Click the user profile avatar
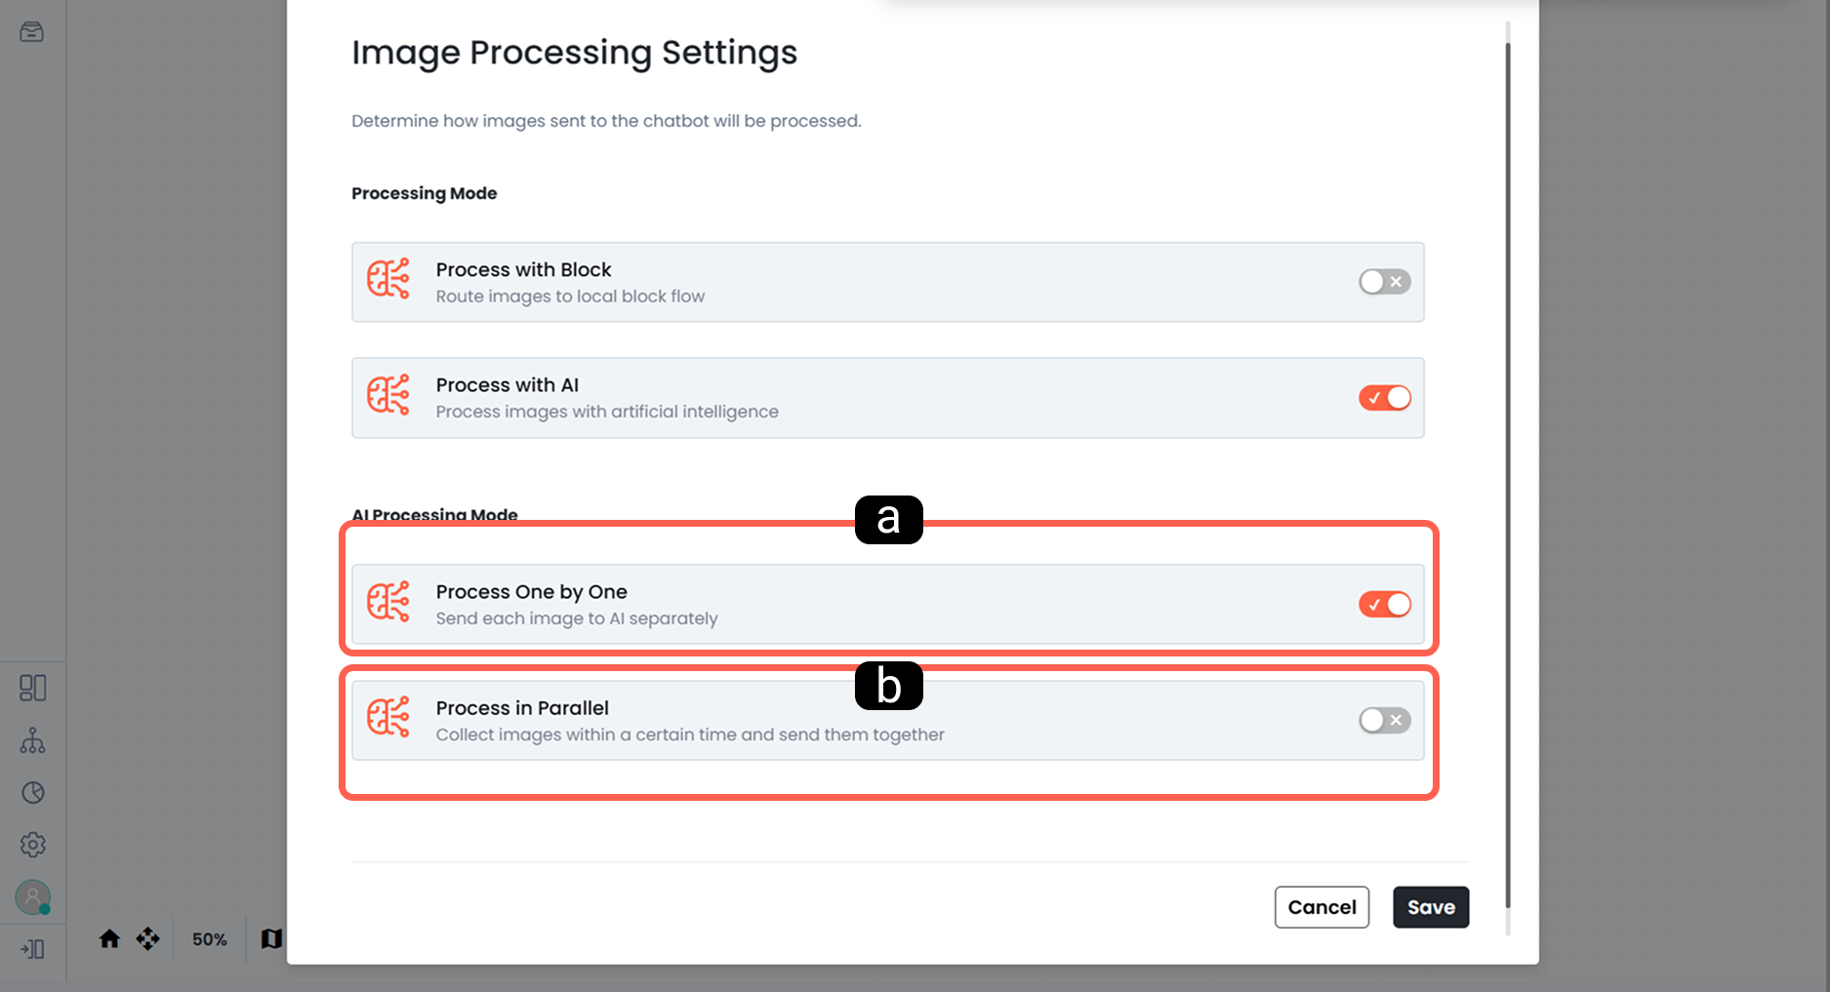Screen dimensions: 1830x992 coord(32,896)
